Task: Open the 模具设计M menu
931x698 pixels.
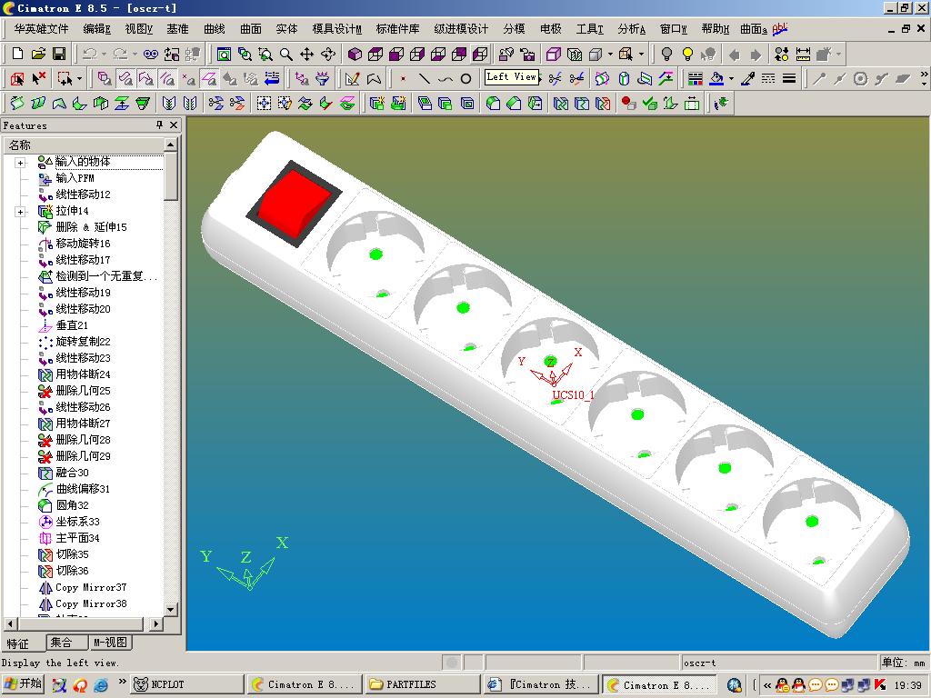Action: point(336,28)
